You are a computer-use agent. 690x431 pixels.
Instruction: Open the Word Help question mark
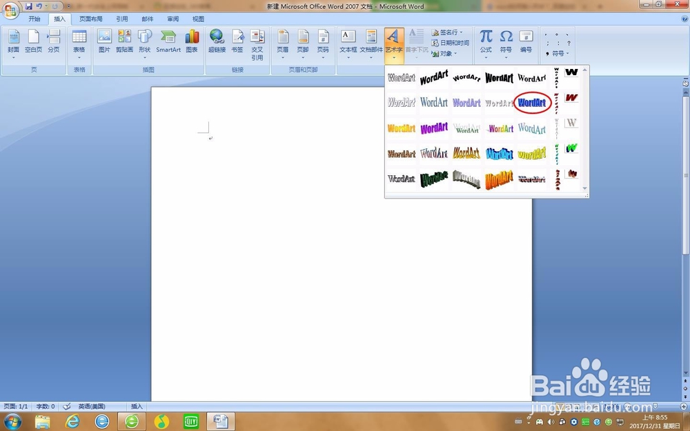click(684, 19)
